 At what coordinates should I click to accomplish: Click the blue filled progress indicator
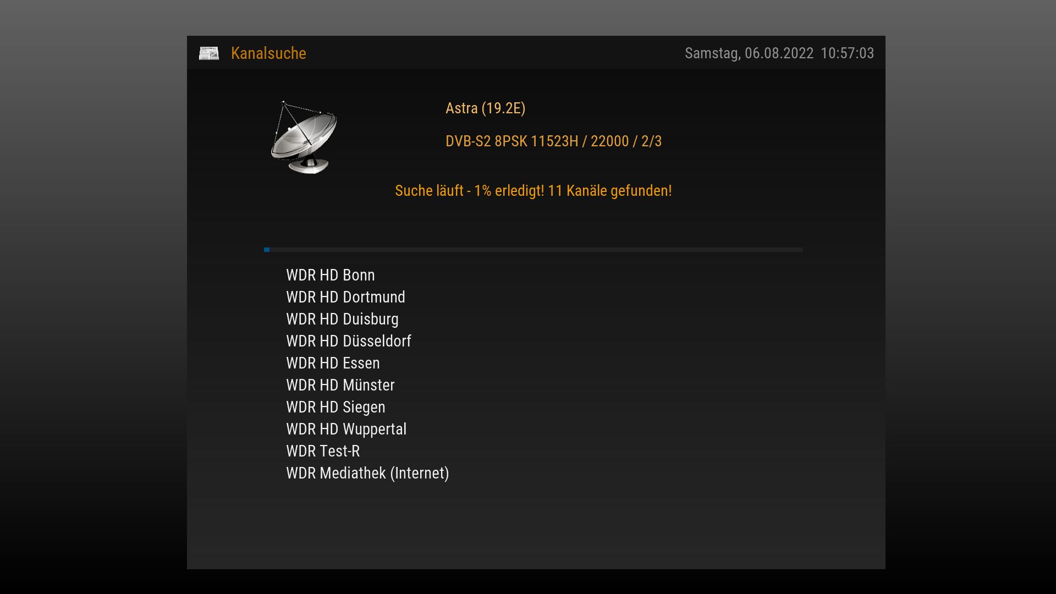click(267, 250)
